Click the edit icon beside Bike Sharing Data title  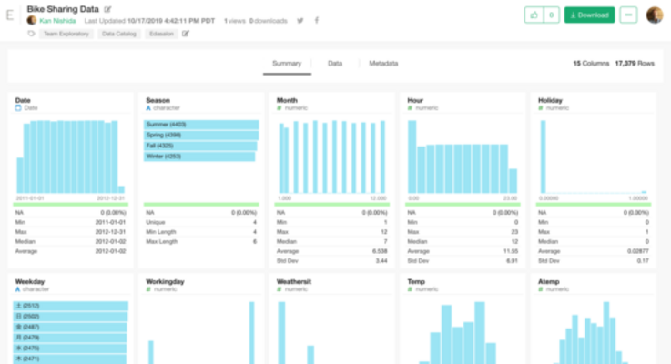(x=108, y=9)
